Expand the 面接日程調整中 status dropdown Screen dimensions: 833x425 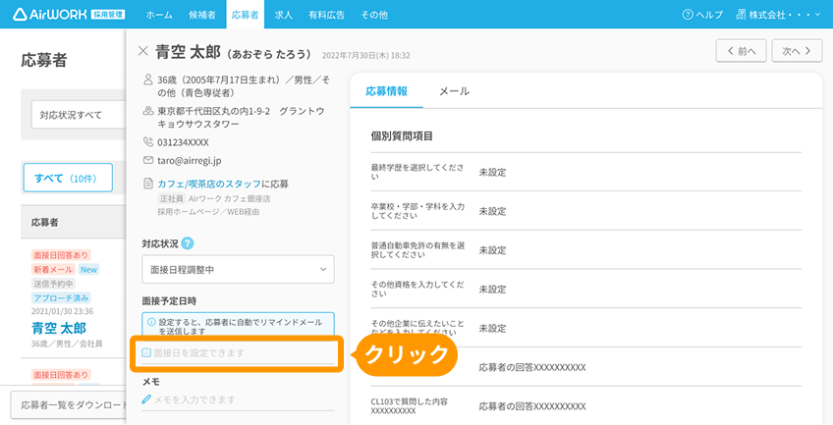tap(238, 270)
